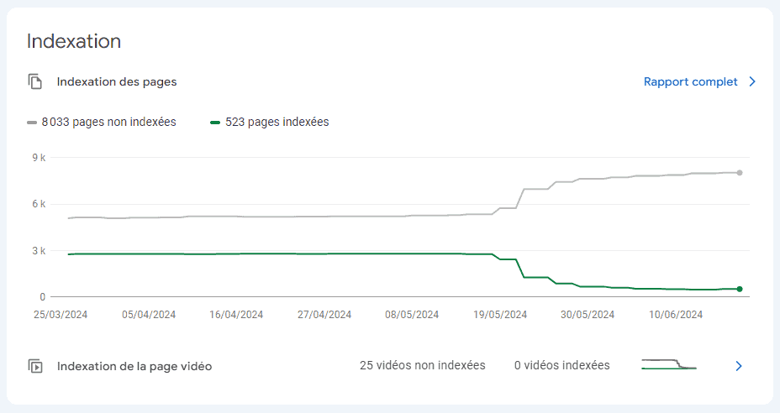Screen dimensions: 780x413
Task: Open the Rapport complet link
Action: click(690, 81)
